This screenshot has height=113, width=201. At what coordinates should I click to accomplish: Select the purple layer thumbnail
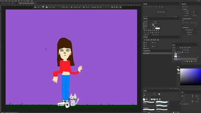point(176,59)
